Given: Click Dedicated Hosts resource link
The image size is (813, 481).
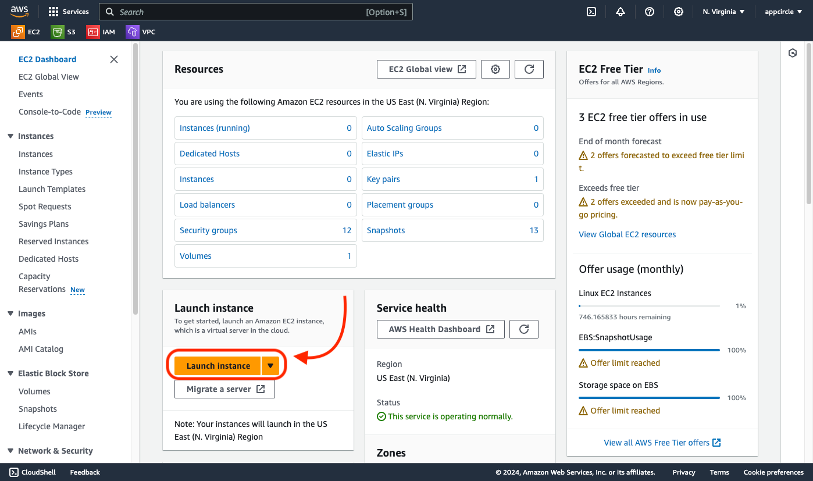Looking at the screenshot, I should pos(209,154).
